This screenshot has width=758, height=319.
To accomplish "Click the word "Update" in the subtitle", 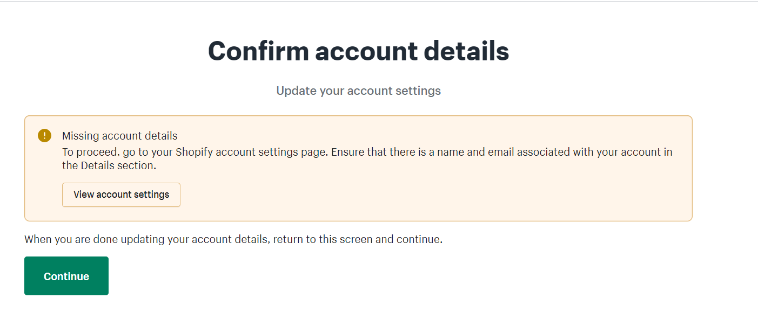I will tap(296, 91).
